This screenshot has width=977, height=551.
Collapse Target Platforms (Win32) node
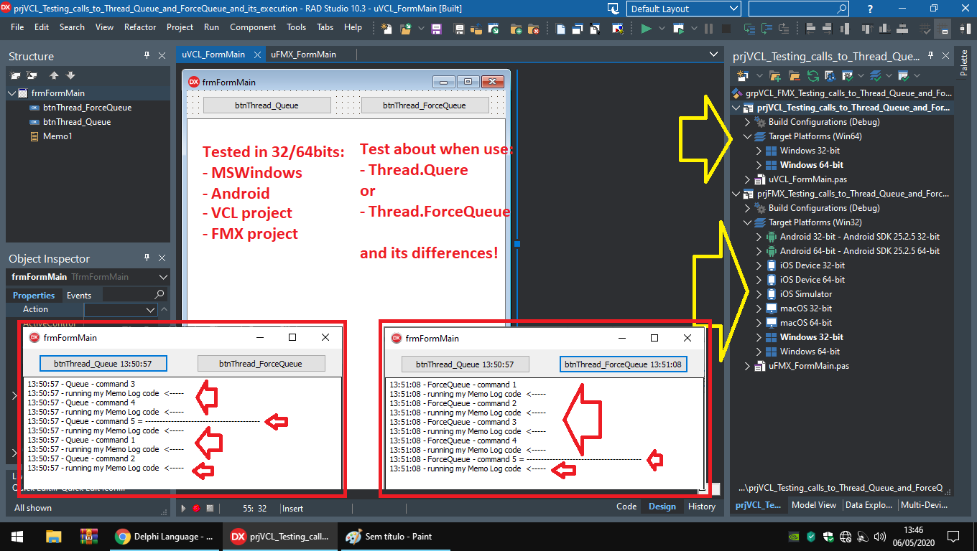point(748,222)
